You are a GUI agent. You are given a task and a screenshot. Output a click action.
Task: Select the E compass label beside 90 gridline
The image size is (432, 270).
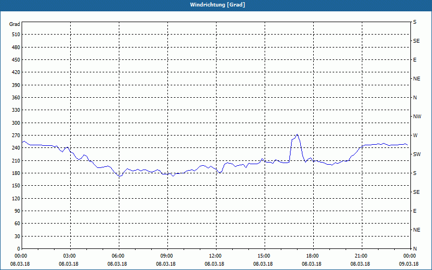click(x=415, y=211)
